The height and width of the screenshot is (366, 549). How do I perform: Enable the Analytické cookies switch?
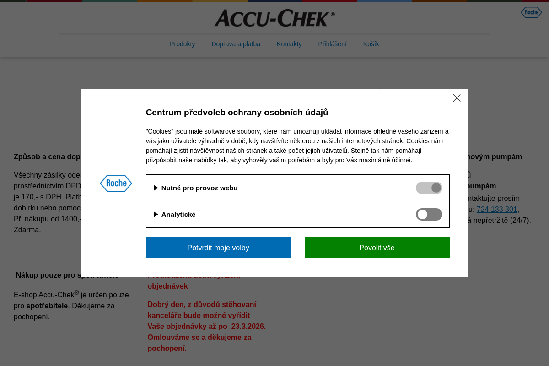(429, 214)
